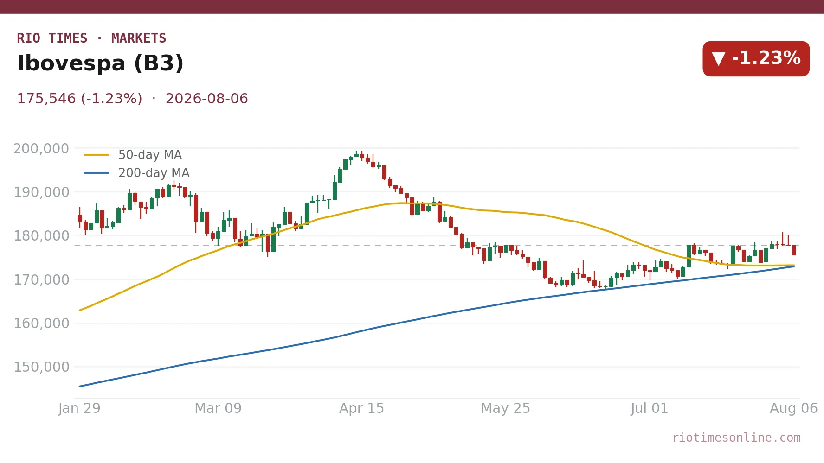824x463 pixels.
Task: Toggle the 200-day MA legend label
Action: pos(154,173)
